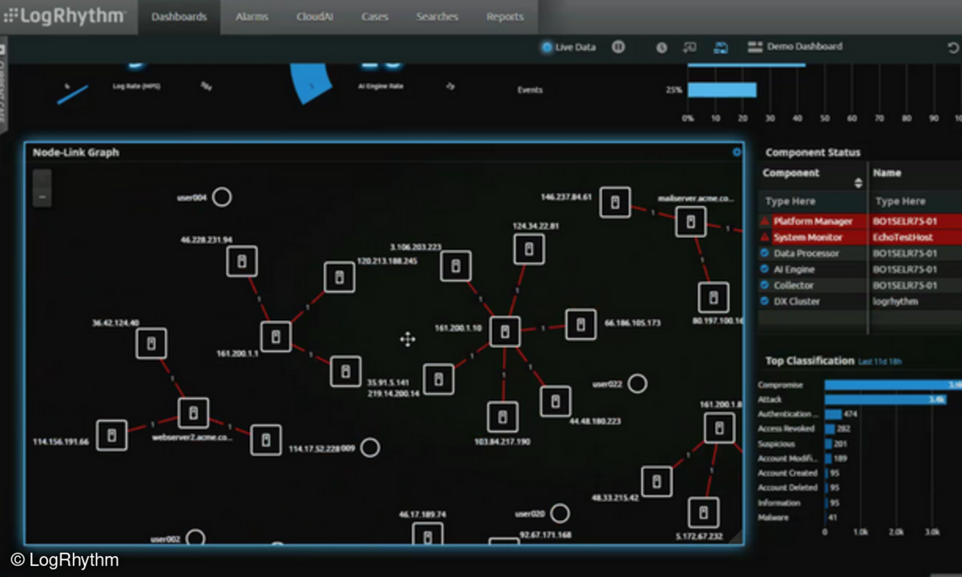The width and height of the screenshot is (962, 577).
Task: Click the Suspicious classification label
Action: [x=776, y=443]
